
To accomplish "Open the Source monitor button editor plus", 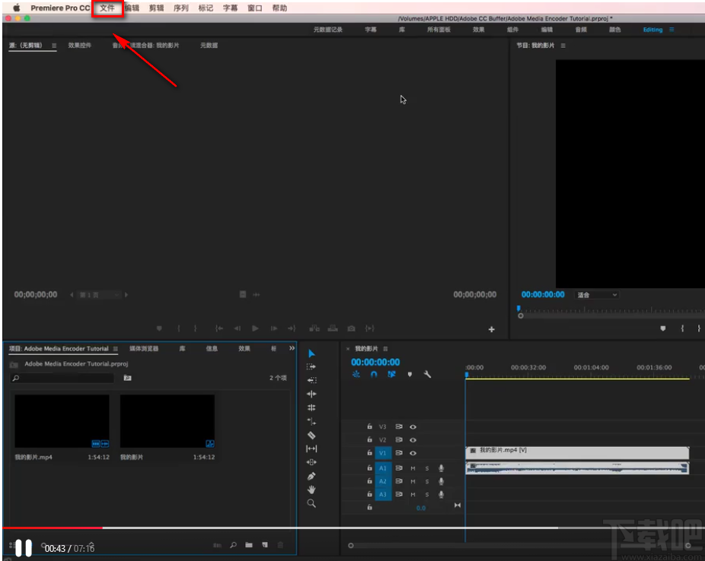I will 491,329.
